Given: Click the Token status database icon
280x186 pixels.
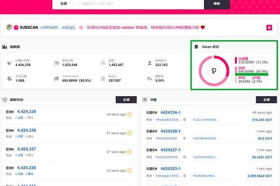Looking at the screenshot, I should (x=196, y=47).
